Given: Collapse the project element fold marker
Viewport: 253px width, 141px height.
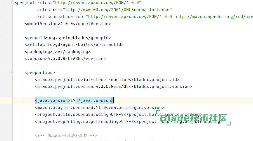Looking at the screenshot, I should (x=13, y=3).
